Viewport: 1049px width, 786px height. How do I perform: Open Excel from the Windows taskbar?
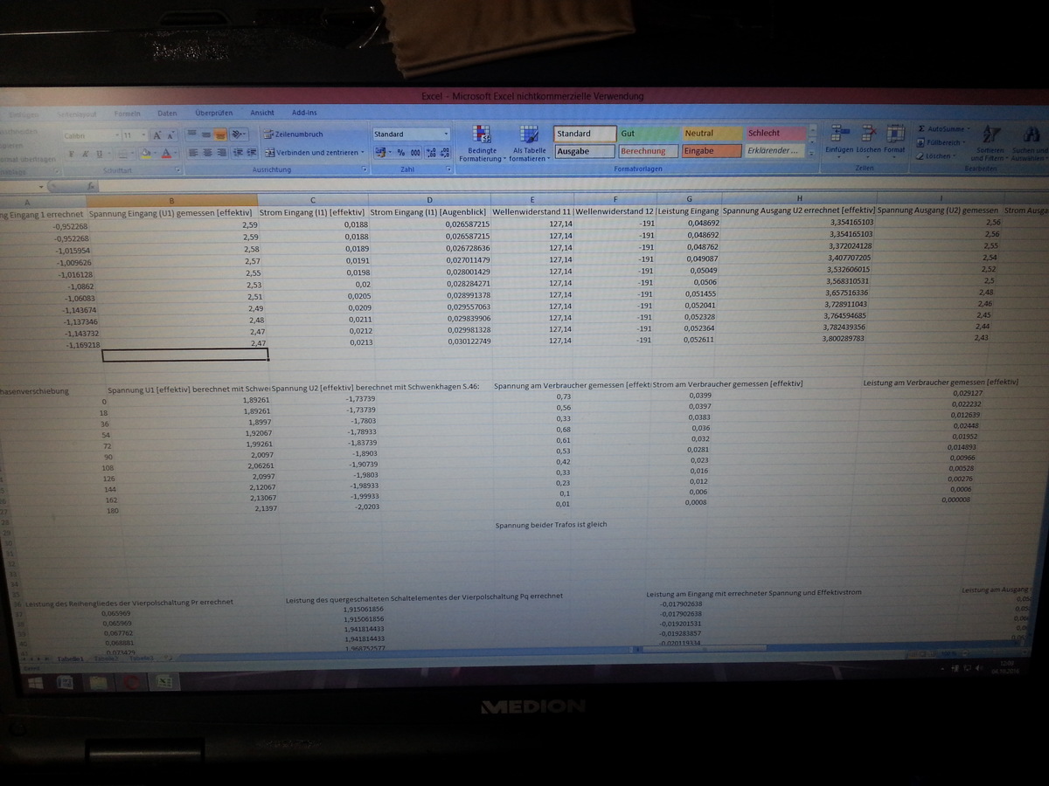point(164,682)
